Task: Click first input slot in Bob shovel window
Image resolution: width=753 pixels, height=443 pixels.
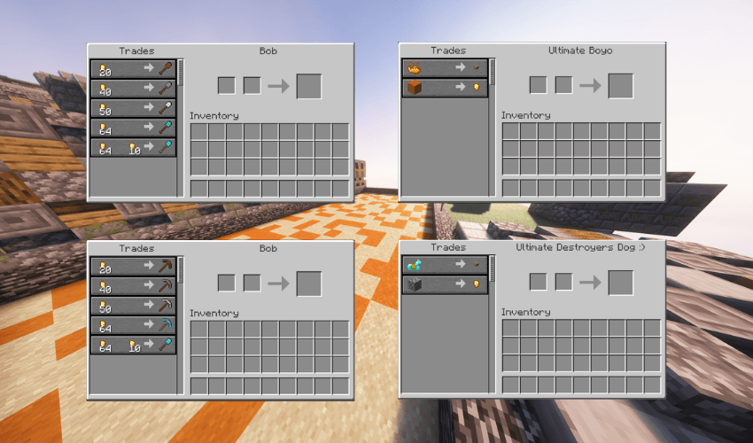Action: [x=227, y=86]
